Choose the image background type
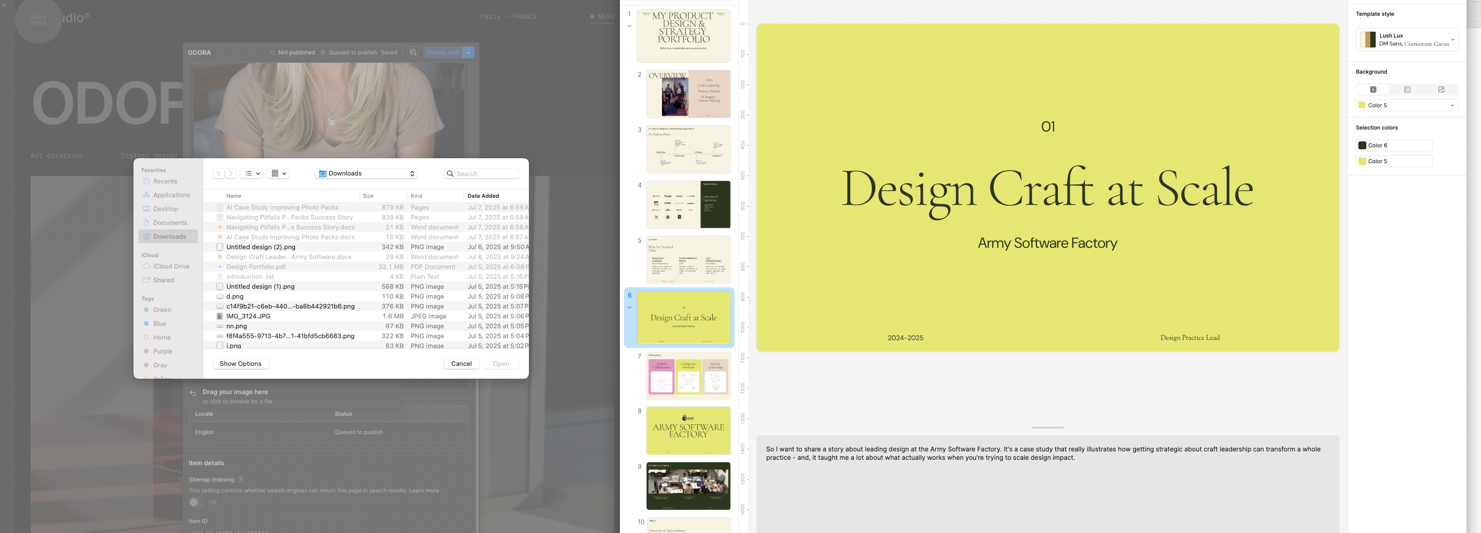 (1441, 89)
